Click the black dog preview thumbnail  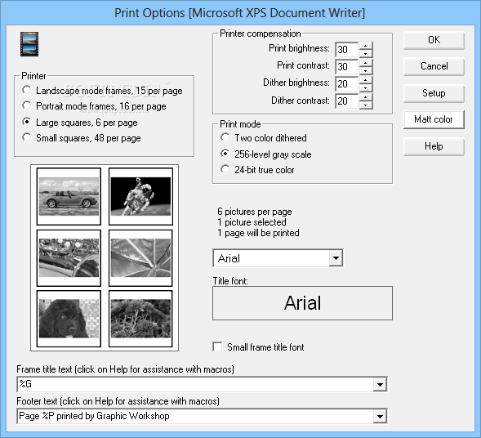pos(69,319)
